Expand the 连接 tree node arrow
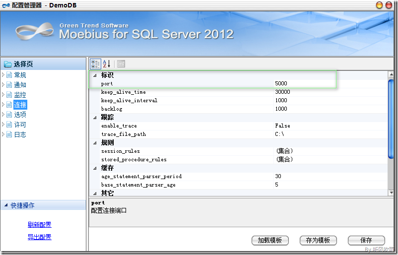Screen dimensions: 398x255 point(3,104)
